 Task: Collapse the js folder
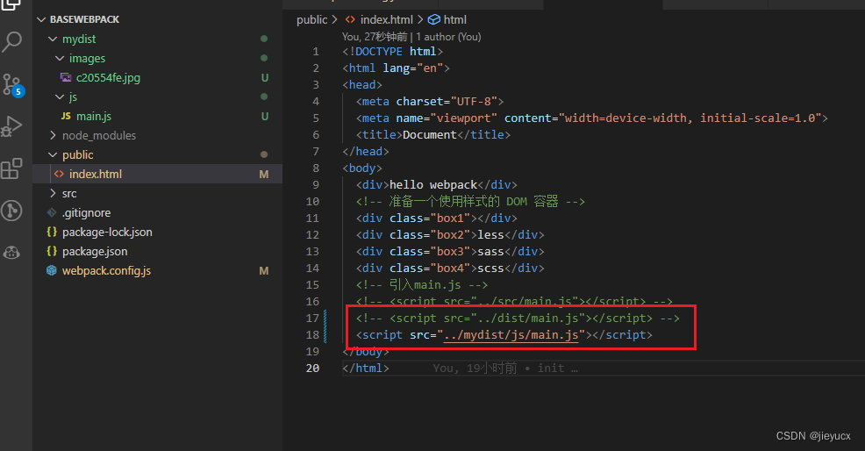(60, 97)
